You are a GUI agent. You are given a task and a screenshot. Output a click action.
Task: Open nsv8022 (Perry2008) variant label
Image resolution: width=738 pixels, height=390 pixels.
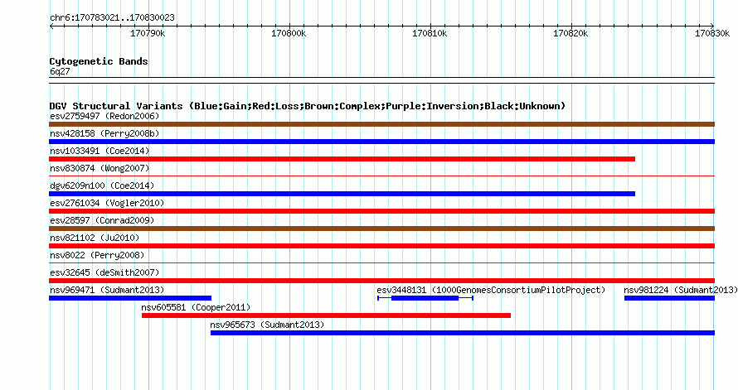tap(97, 255)
